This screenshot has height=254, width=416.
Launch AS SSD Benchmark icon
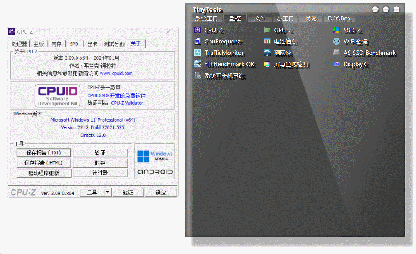[x=337, y=53]
